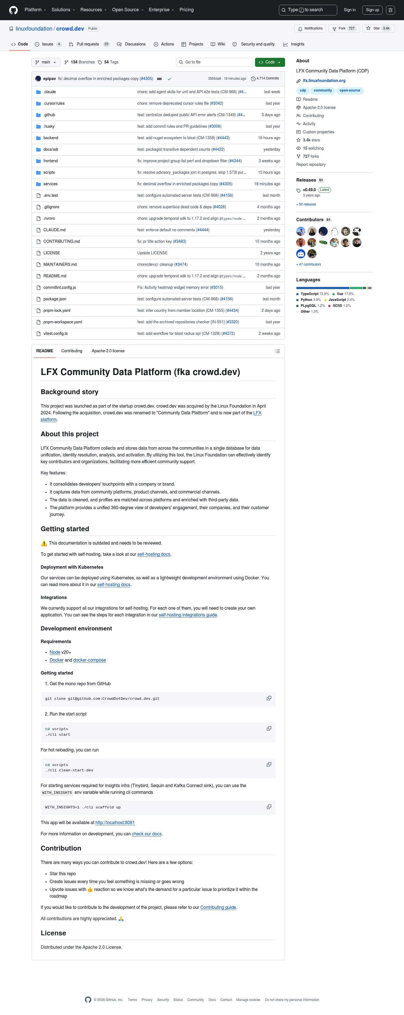Expand the green Code dropdown
Viewport: 404px width, 1015px height.
(x=270, y=62)
